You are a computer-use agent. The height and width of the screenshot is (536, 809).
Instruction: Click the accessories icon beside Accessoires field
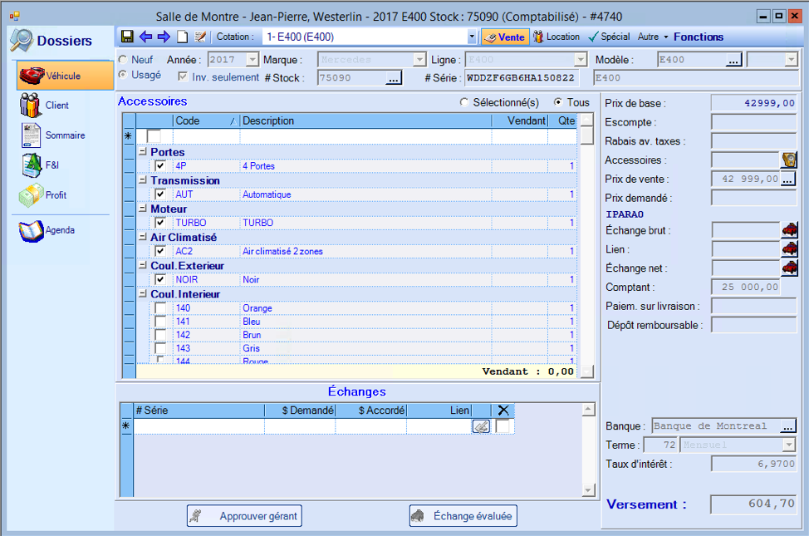[x=789, y=160]
